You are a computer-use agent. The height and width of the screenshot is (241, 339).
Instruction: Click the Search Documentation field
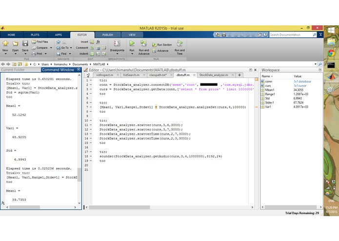click(x=291, y=35)
